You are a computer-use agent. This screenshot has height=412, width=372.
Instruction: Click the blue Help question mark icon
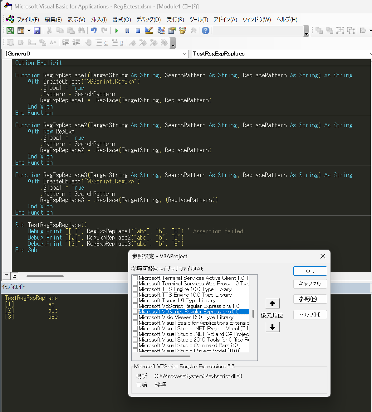coord(206,30)
